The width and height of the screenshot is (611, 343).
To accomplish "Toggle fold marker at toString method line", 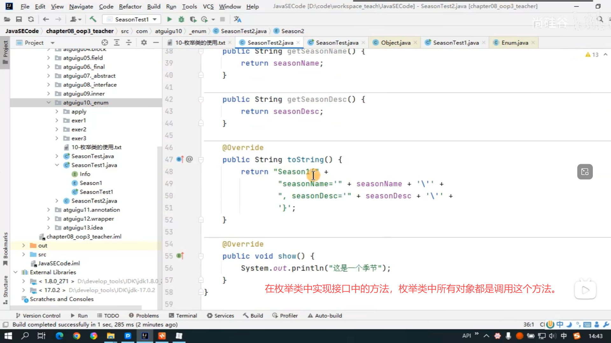I will click(201, 159).
